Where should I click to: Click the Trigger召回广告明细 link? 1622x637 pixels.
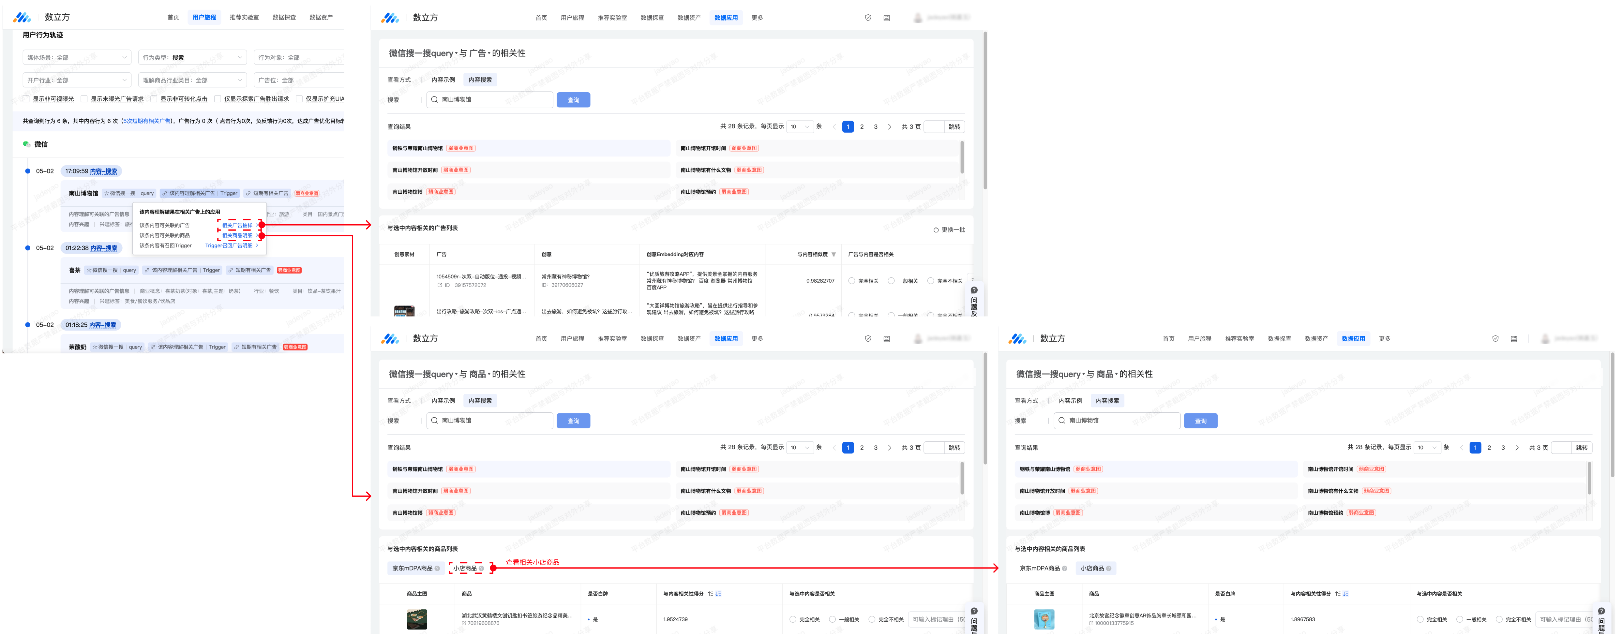[229, 245]
